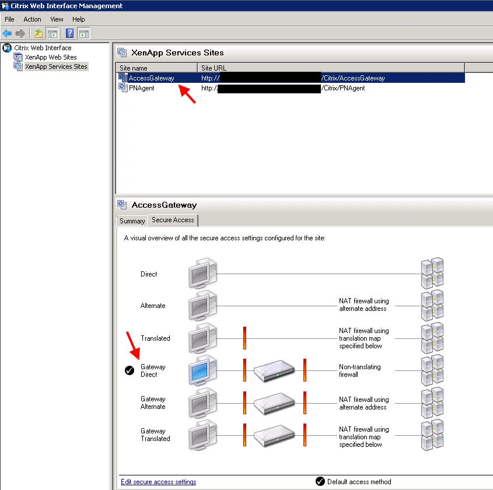Image resolution: width=493 pixels, height=490 pixels.
Task: Click the AccessGateway site row icon
Action: tap(123, 78)
